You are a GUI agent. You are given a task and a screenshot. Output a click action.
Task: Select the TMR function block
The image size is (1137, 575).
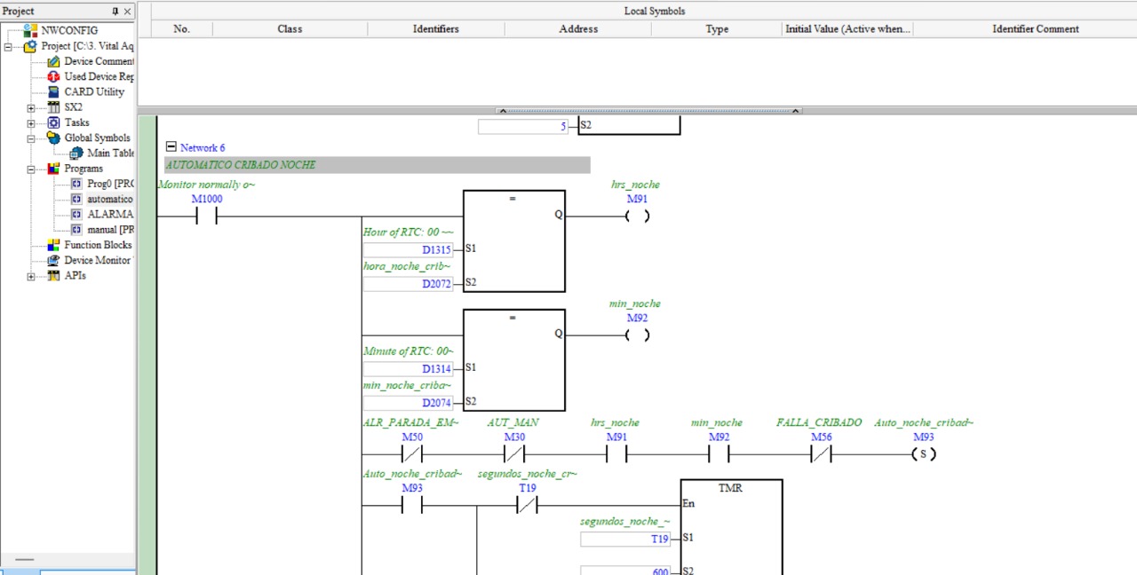731,527
